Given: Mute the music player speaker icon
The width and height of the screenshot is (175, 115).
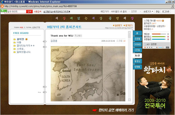Looking at the screenshot, I should point(157,47).
